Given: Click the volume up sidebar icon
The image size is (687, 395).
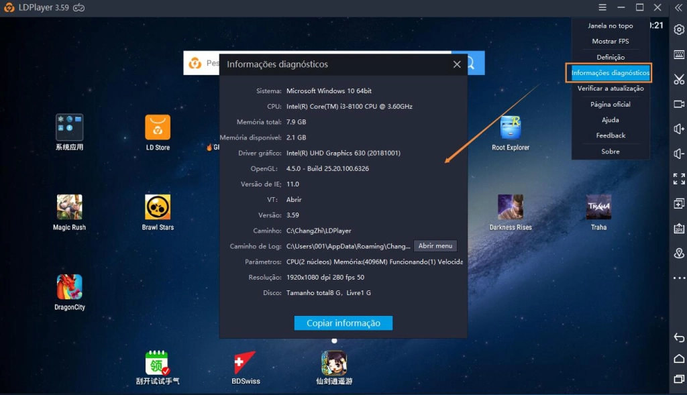Looking at the screenshot, I should tap(679, 129).
